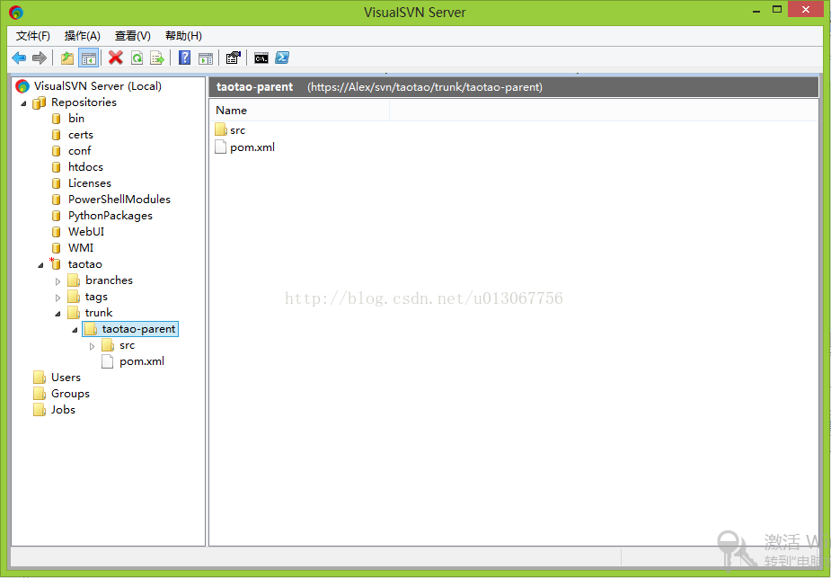This screenshot has width=831, height=578.
Task: Select the Repositories node in tree
Action: tap(84, 102)
